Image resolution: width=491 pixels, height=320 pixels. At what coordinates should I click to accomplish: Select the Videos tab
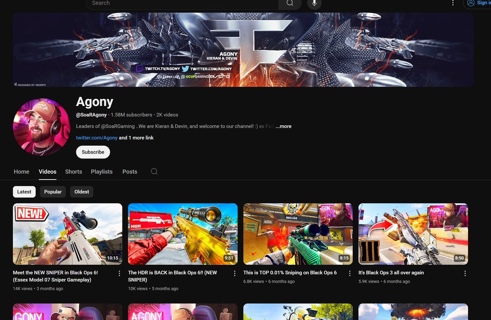click(x=48, y=172)
